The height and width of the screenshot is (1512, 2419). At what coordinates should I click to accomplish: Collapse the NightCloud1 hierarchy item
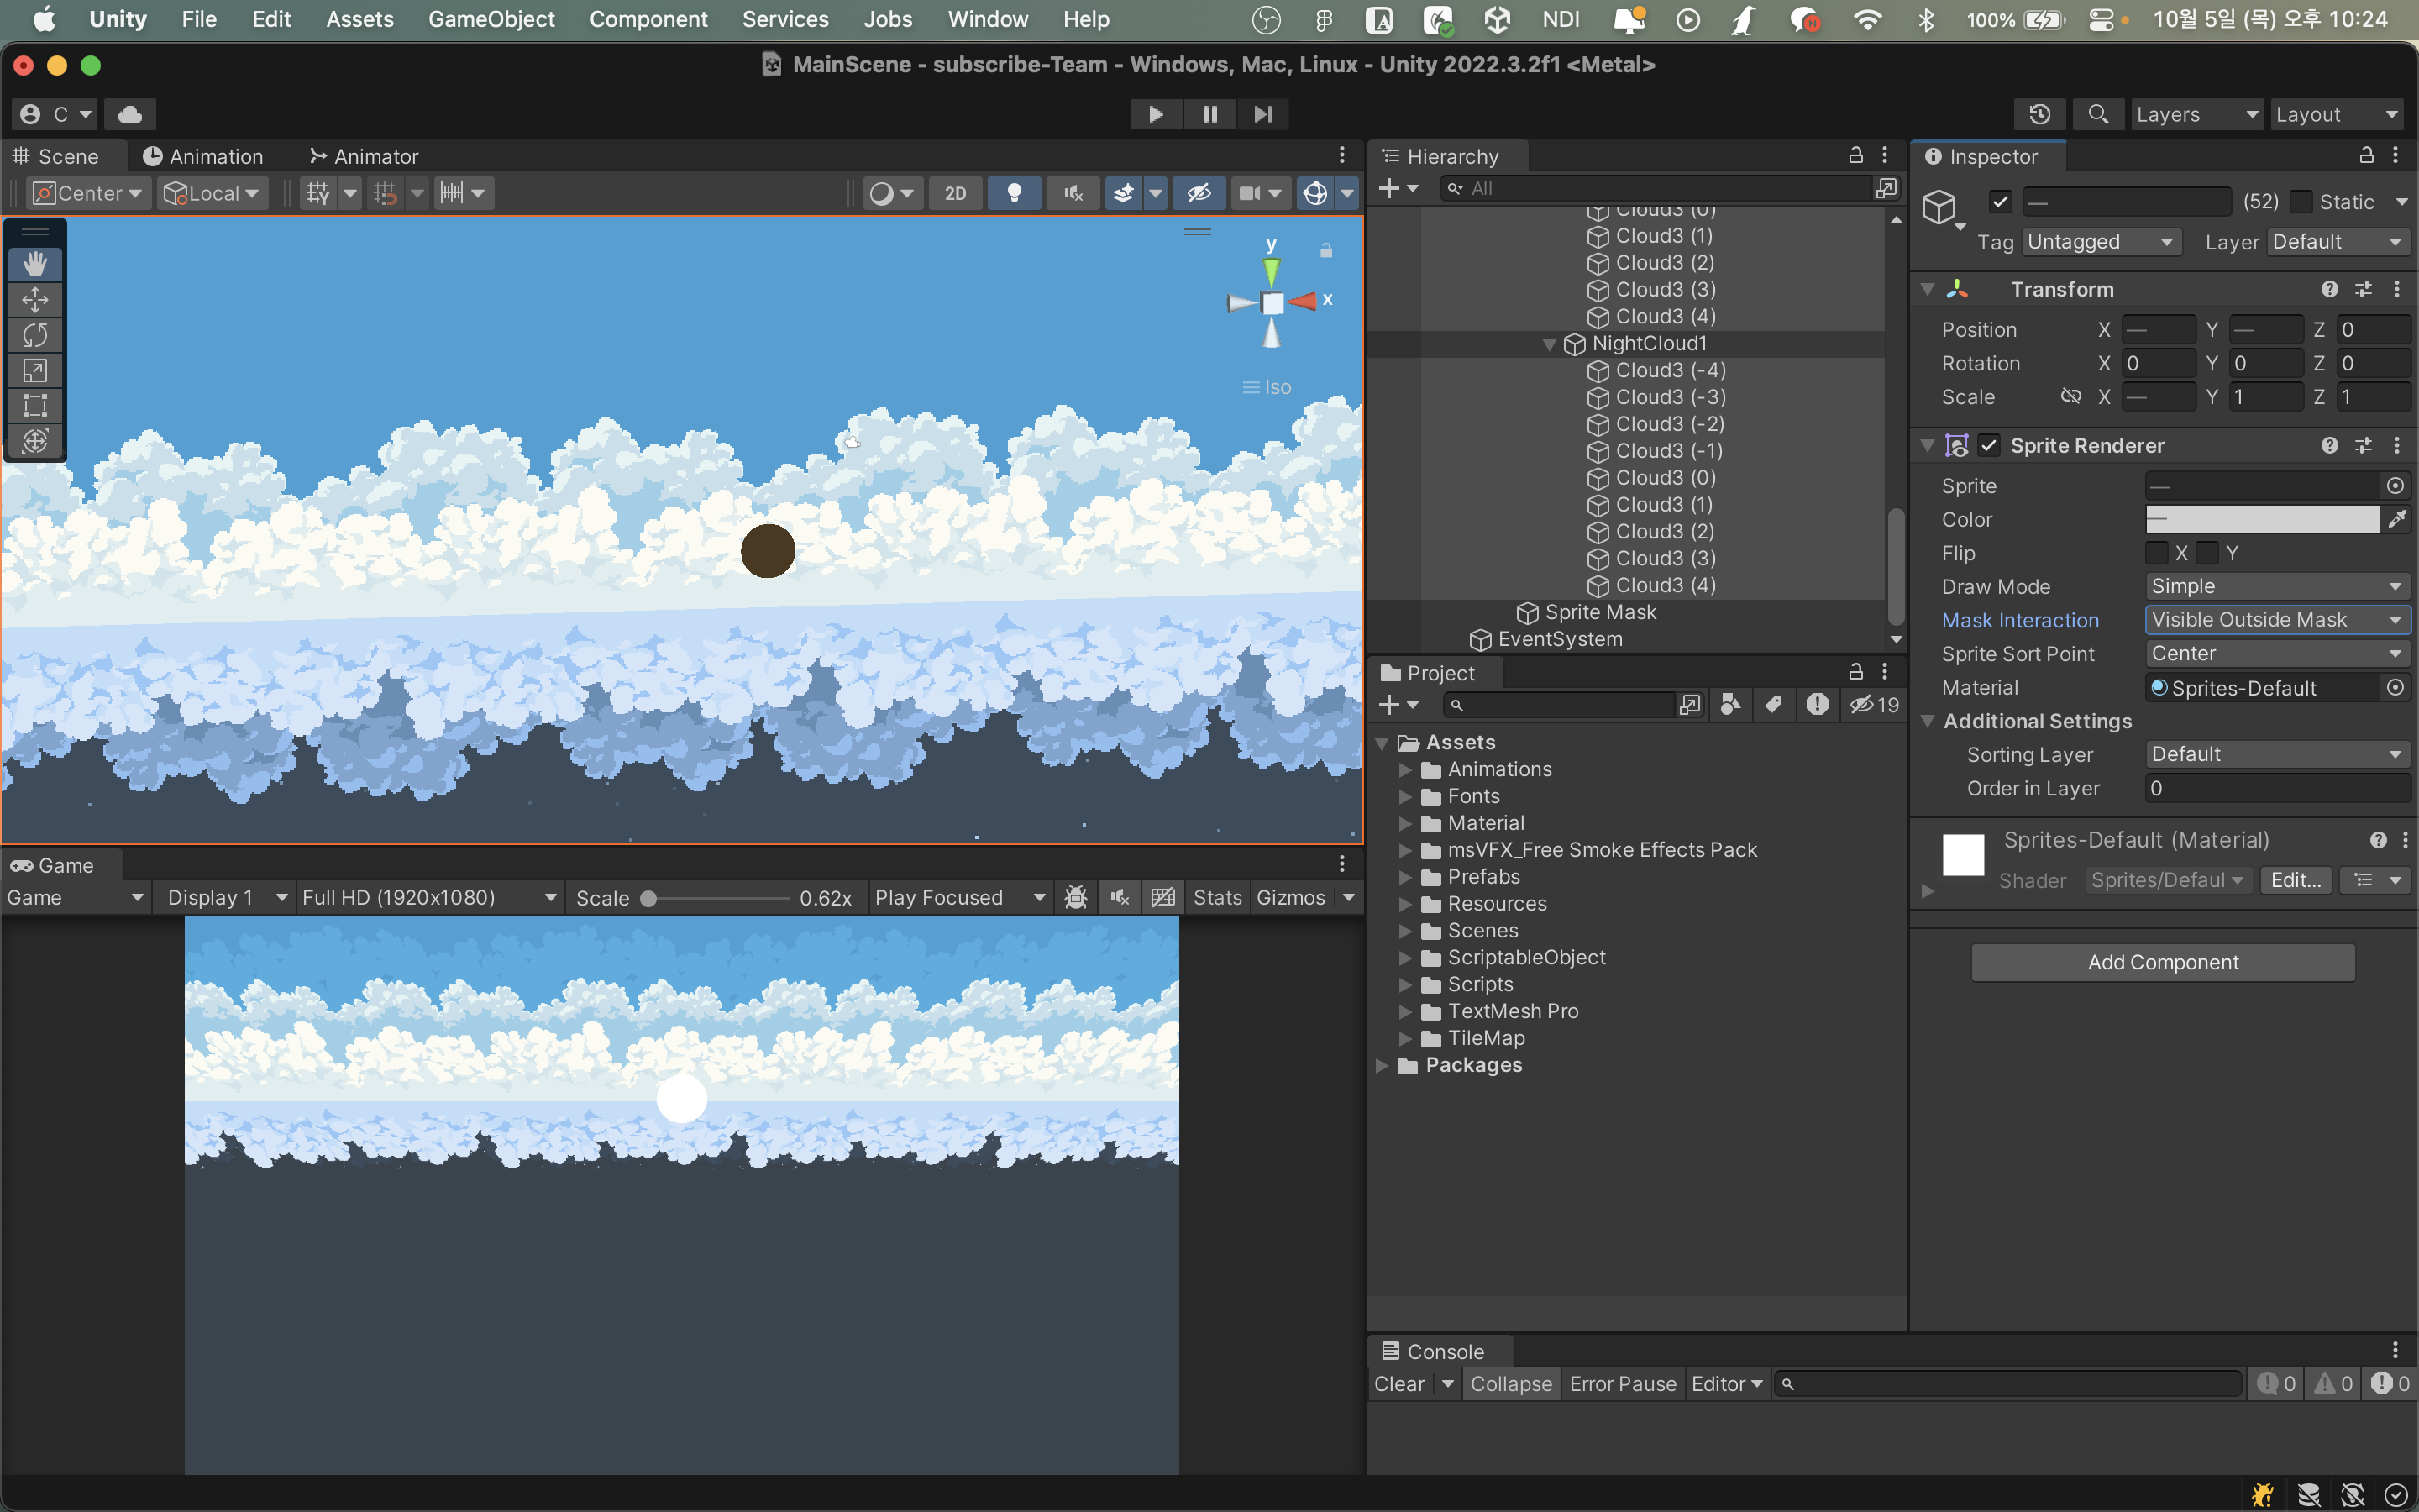[x=1550, y=344]
